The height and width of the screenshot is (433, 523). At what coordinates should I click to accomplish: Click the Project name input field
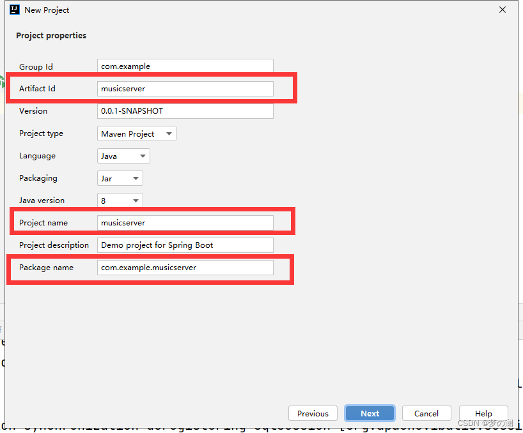coord(185,223)
